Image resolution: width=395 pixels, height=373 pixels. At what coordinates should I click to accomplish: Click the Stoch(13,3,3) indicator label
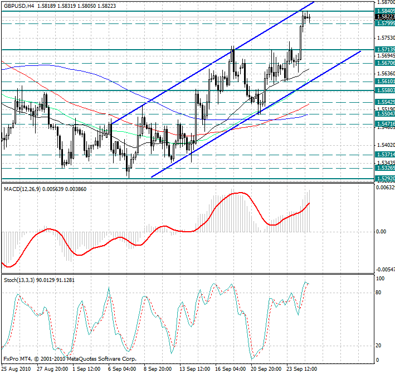pyautogui.click(x=21, y=279)
